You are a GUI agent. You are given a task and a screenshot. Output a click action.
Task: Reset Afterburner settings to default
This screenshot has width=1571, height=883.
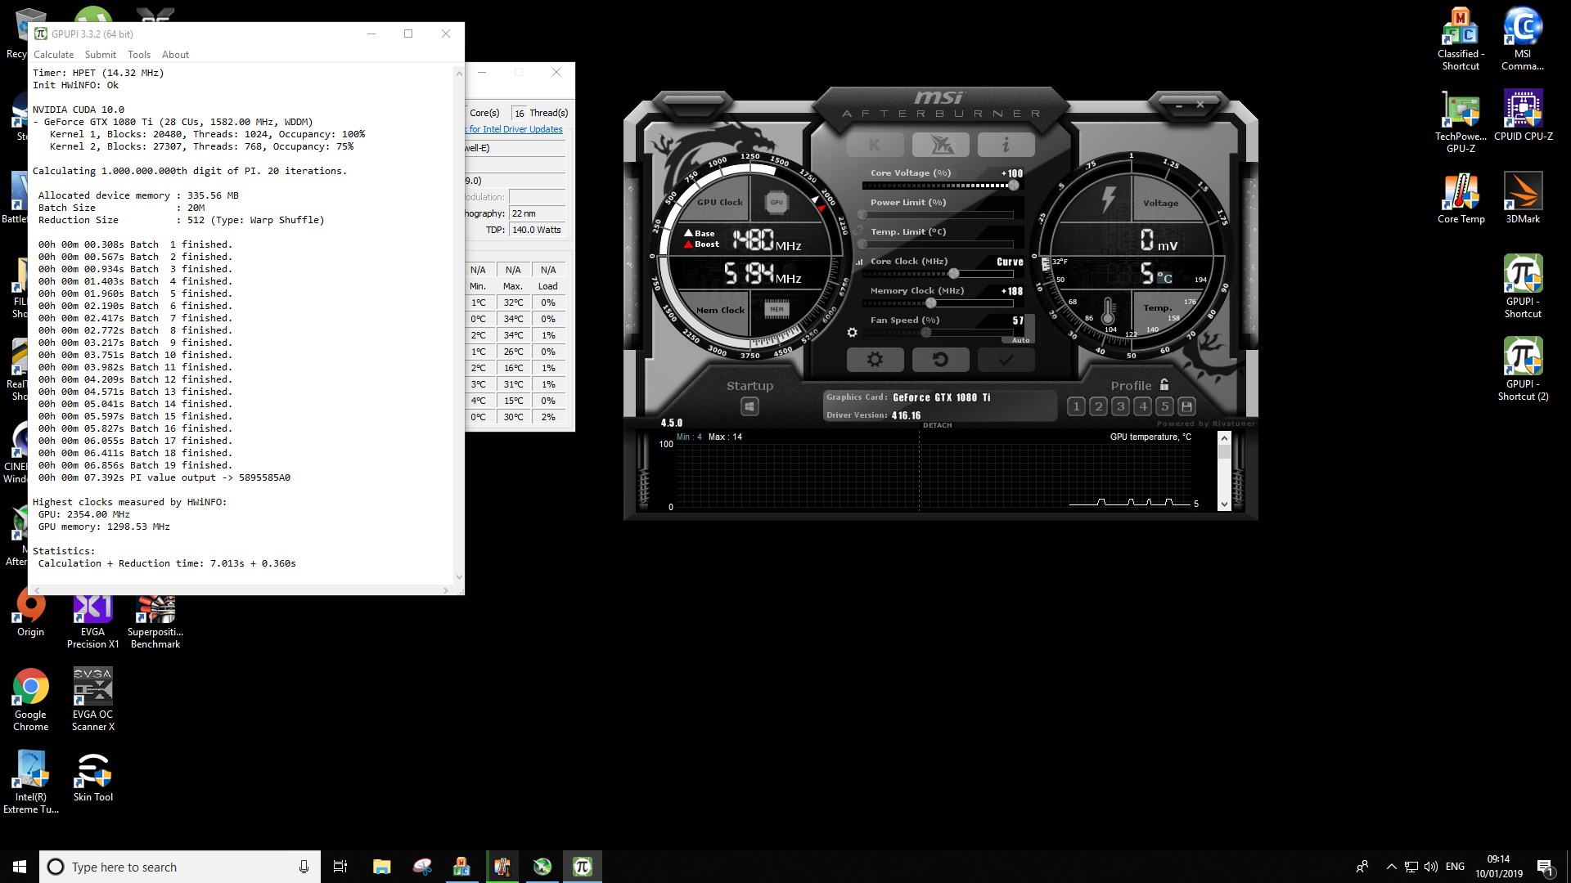coord(941,360)
